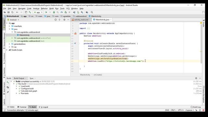Open the Android view selector dropdown

(x=13, y=20)
